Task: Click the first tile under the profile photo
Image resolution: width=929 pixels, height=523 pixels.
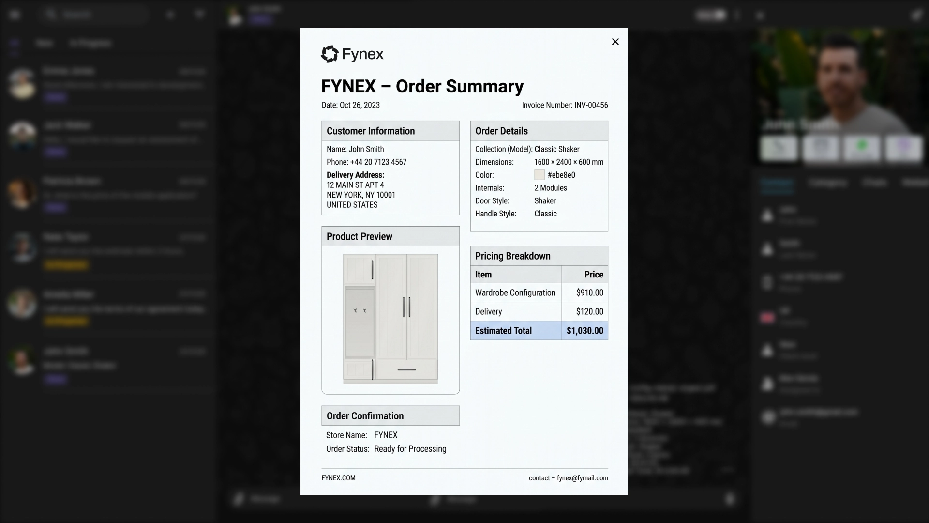Action: click(779, 148)
